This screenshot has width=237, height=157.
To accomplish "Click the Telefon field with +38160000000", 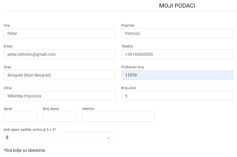I will coord(177,54).
